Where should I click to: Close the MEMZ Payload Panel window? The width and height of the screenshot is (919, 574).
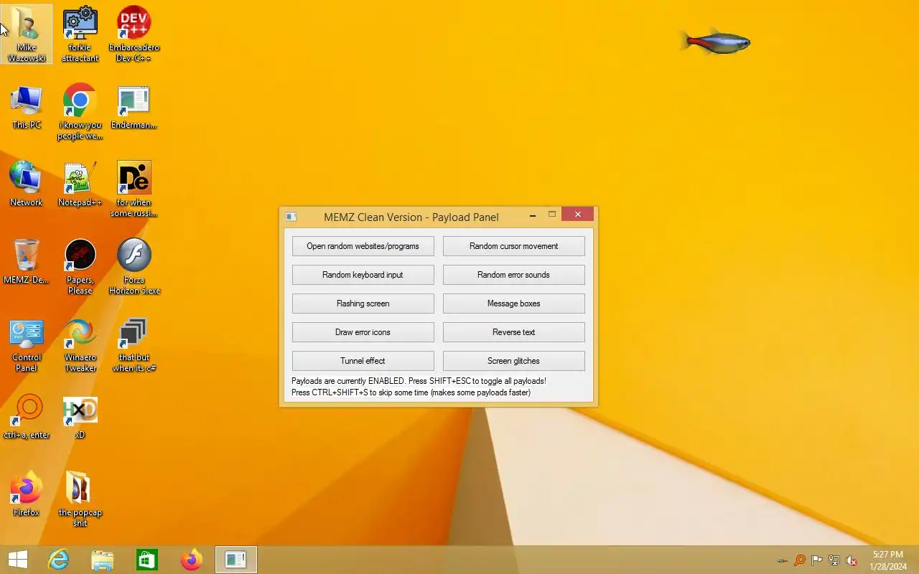pyautogui.click(x=577, y=215)
